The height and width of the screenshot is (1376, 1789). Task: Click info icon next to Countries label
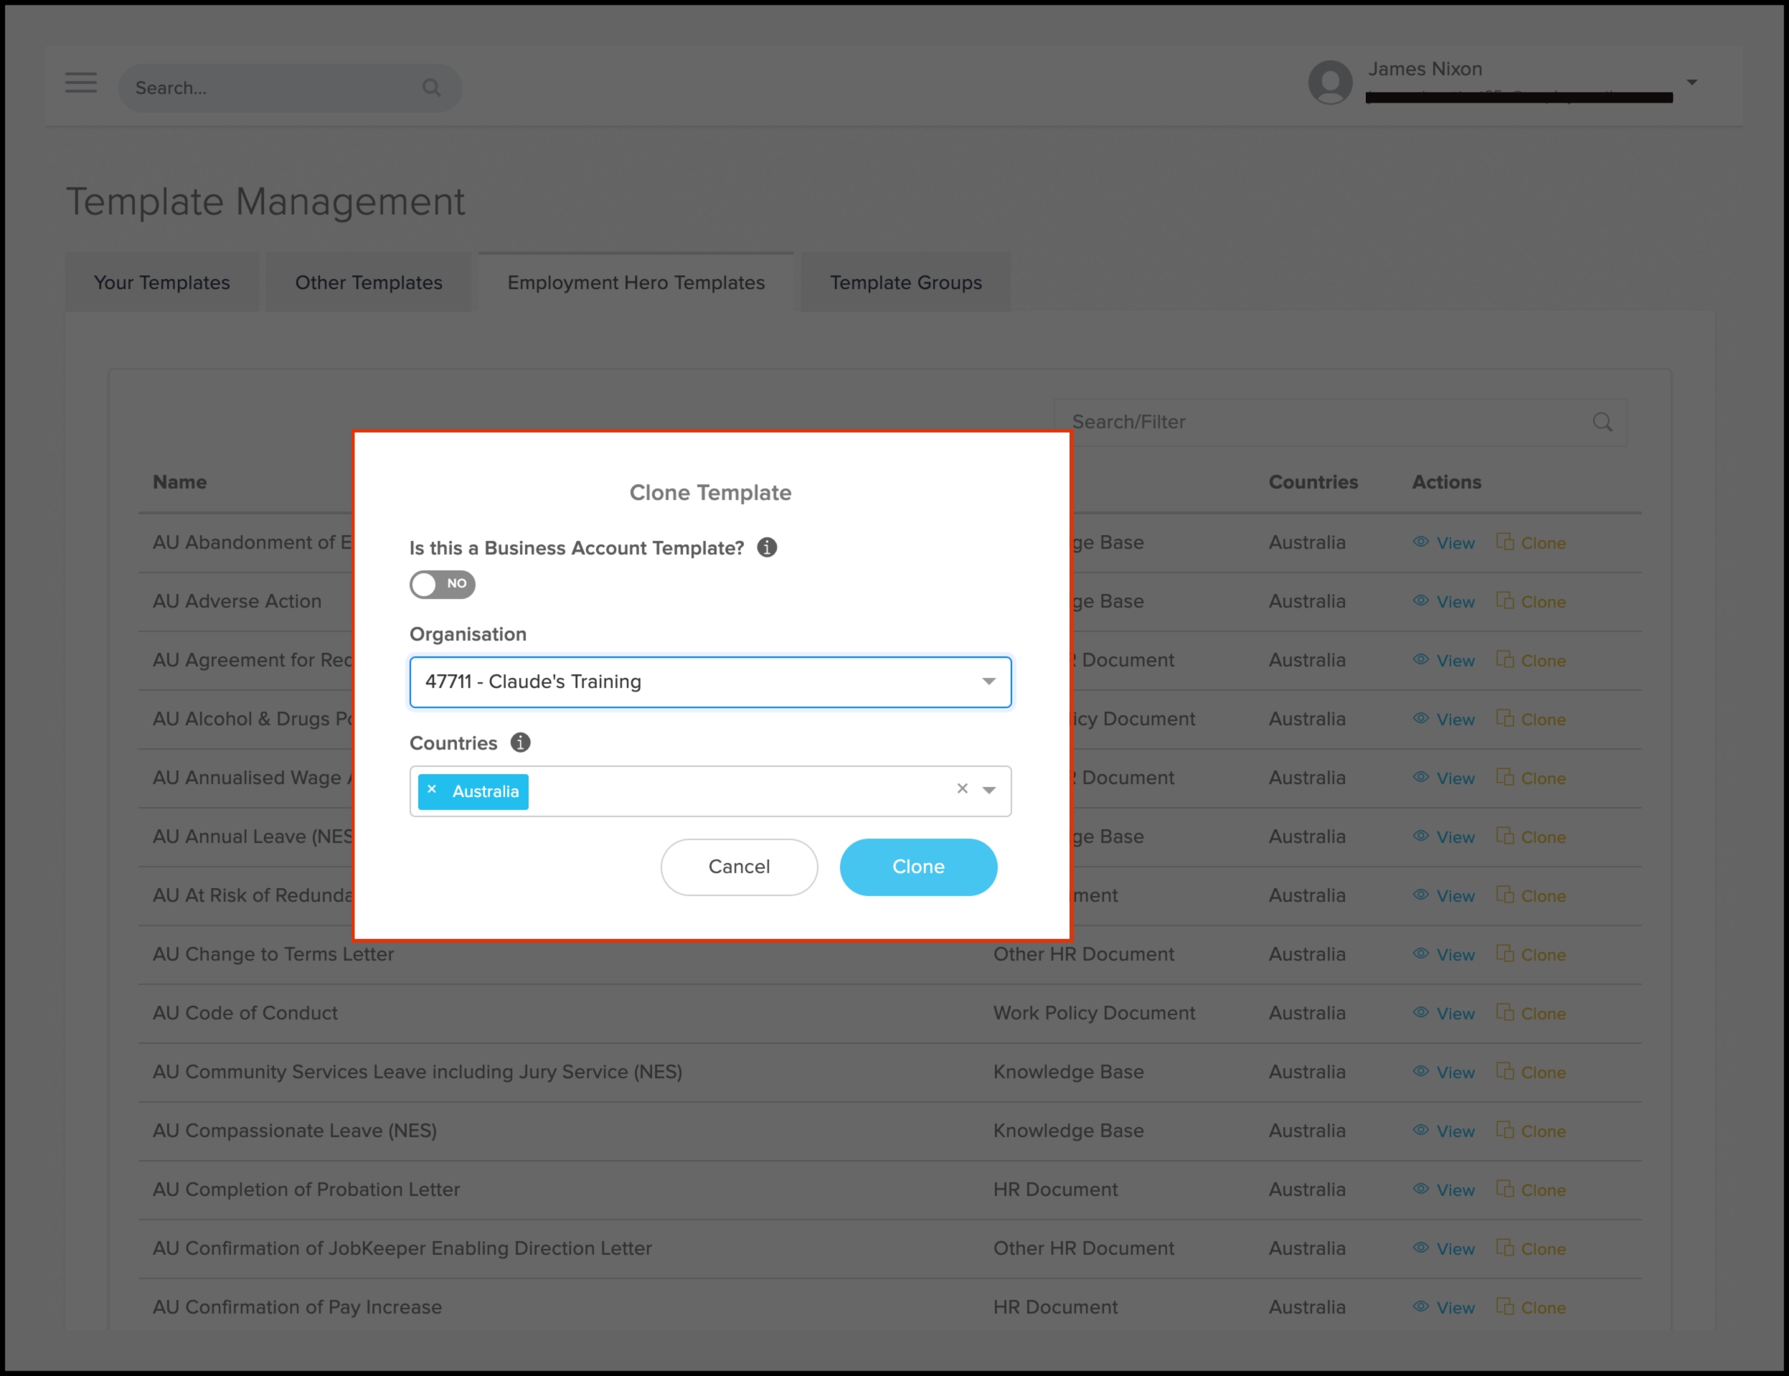[520, 742]
